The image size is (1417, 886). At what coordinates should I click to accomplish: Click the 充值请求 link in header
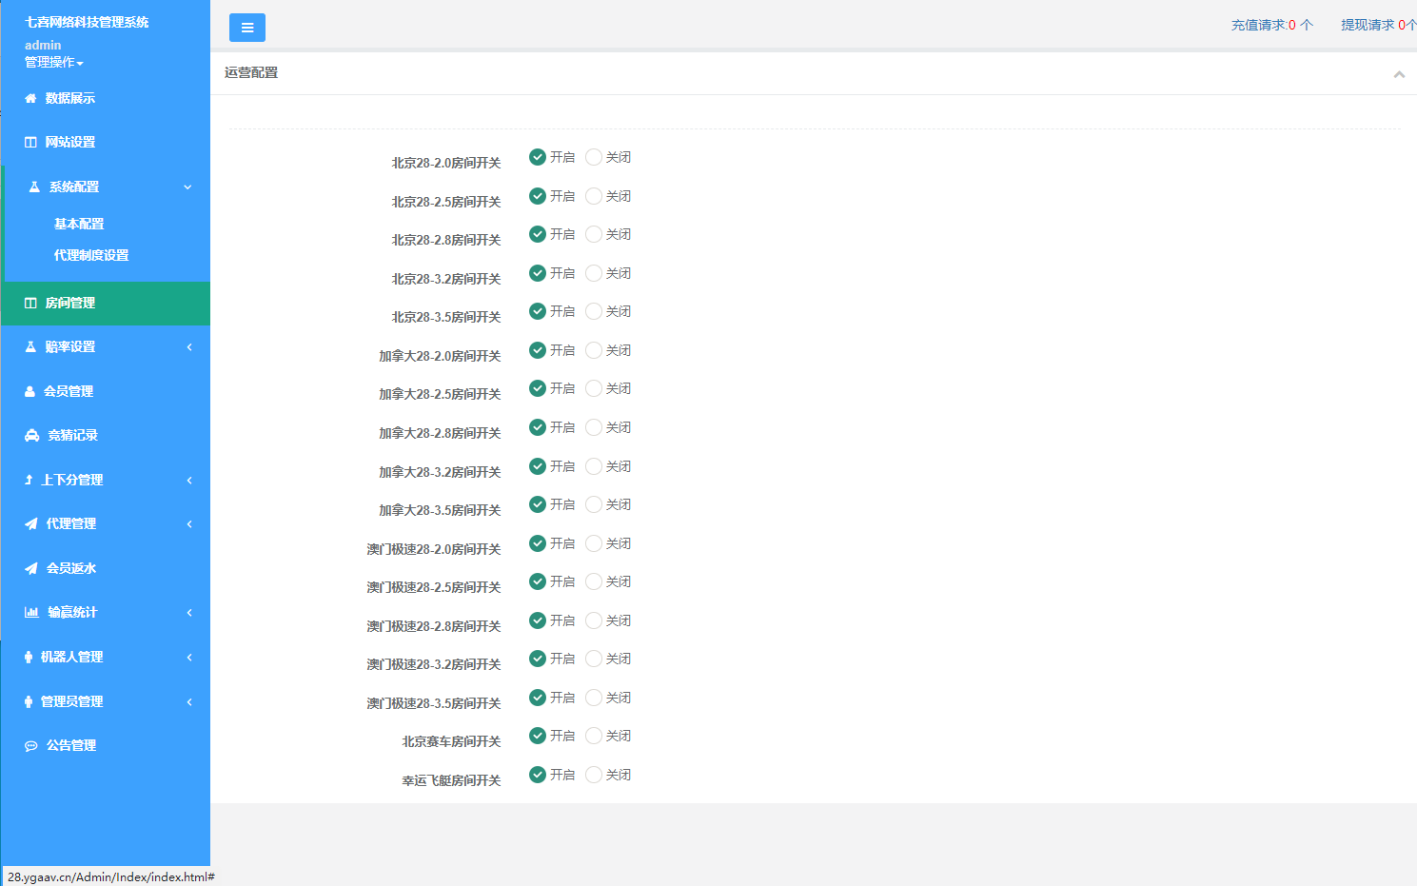(1271, 25)
